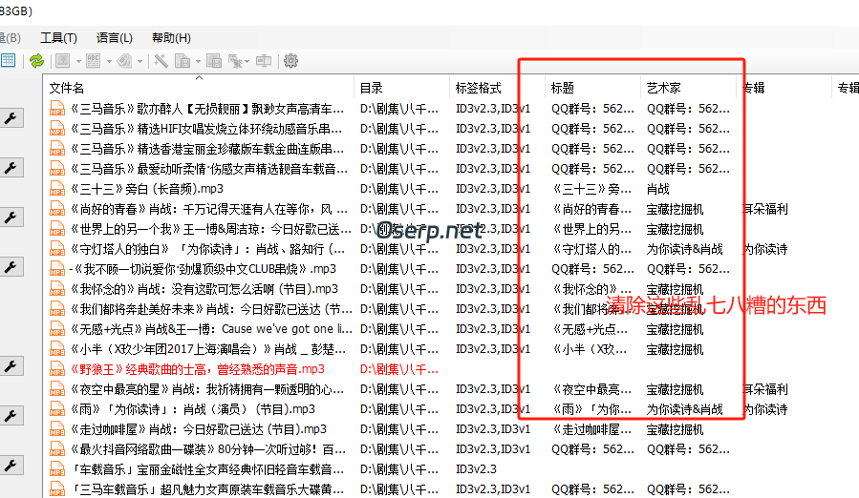Click the green refresh arrows icon
Viewport: 859px width, 498px height.
click(36, 61)
